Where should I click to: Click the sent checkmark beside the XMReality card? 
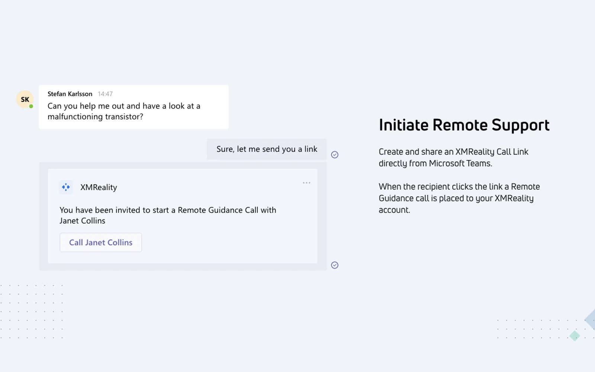[335, 265]
